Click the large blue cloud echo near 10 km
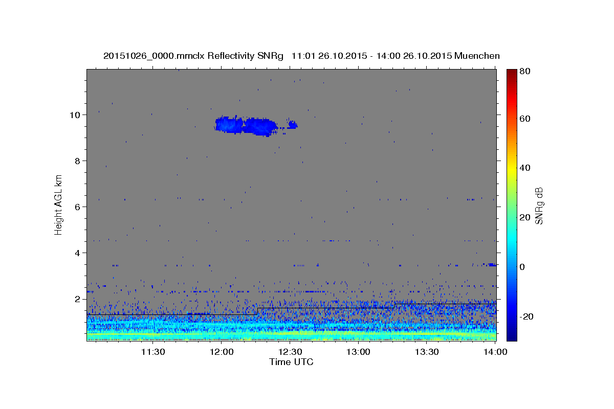Viewport: 614px width, 409px height. 246,125
